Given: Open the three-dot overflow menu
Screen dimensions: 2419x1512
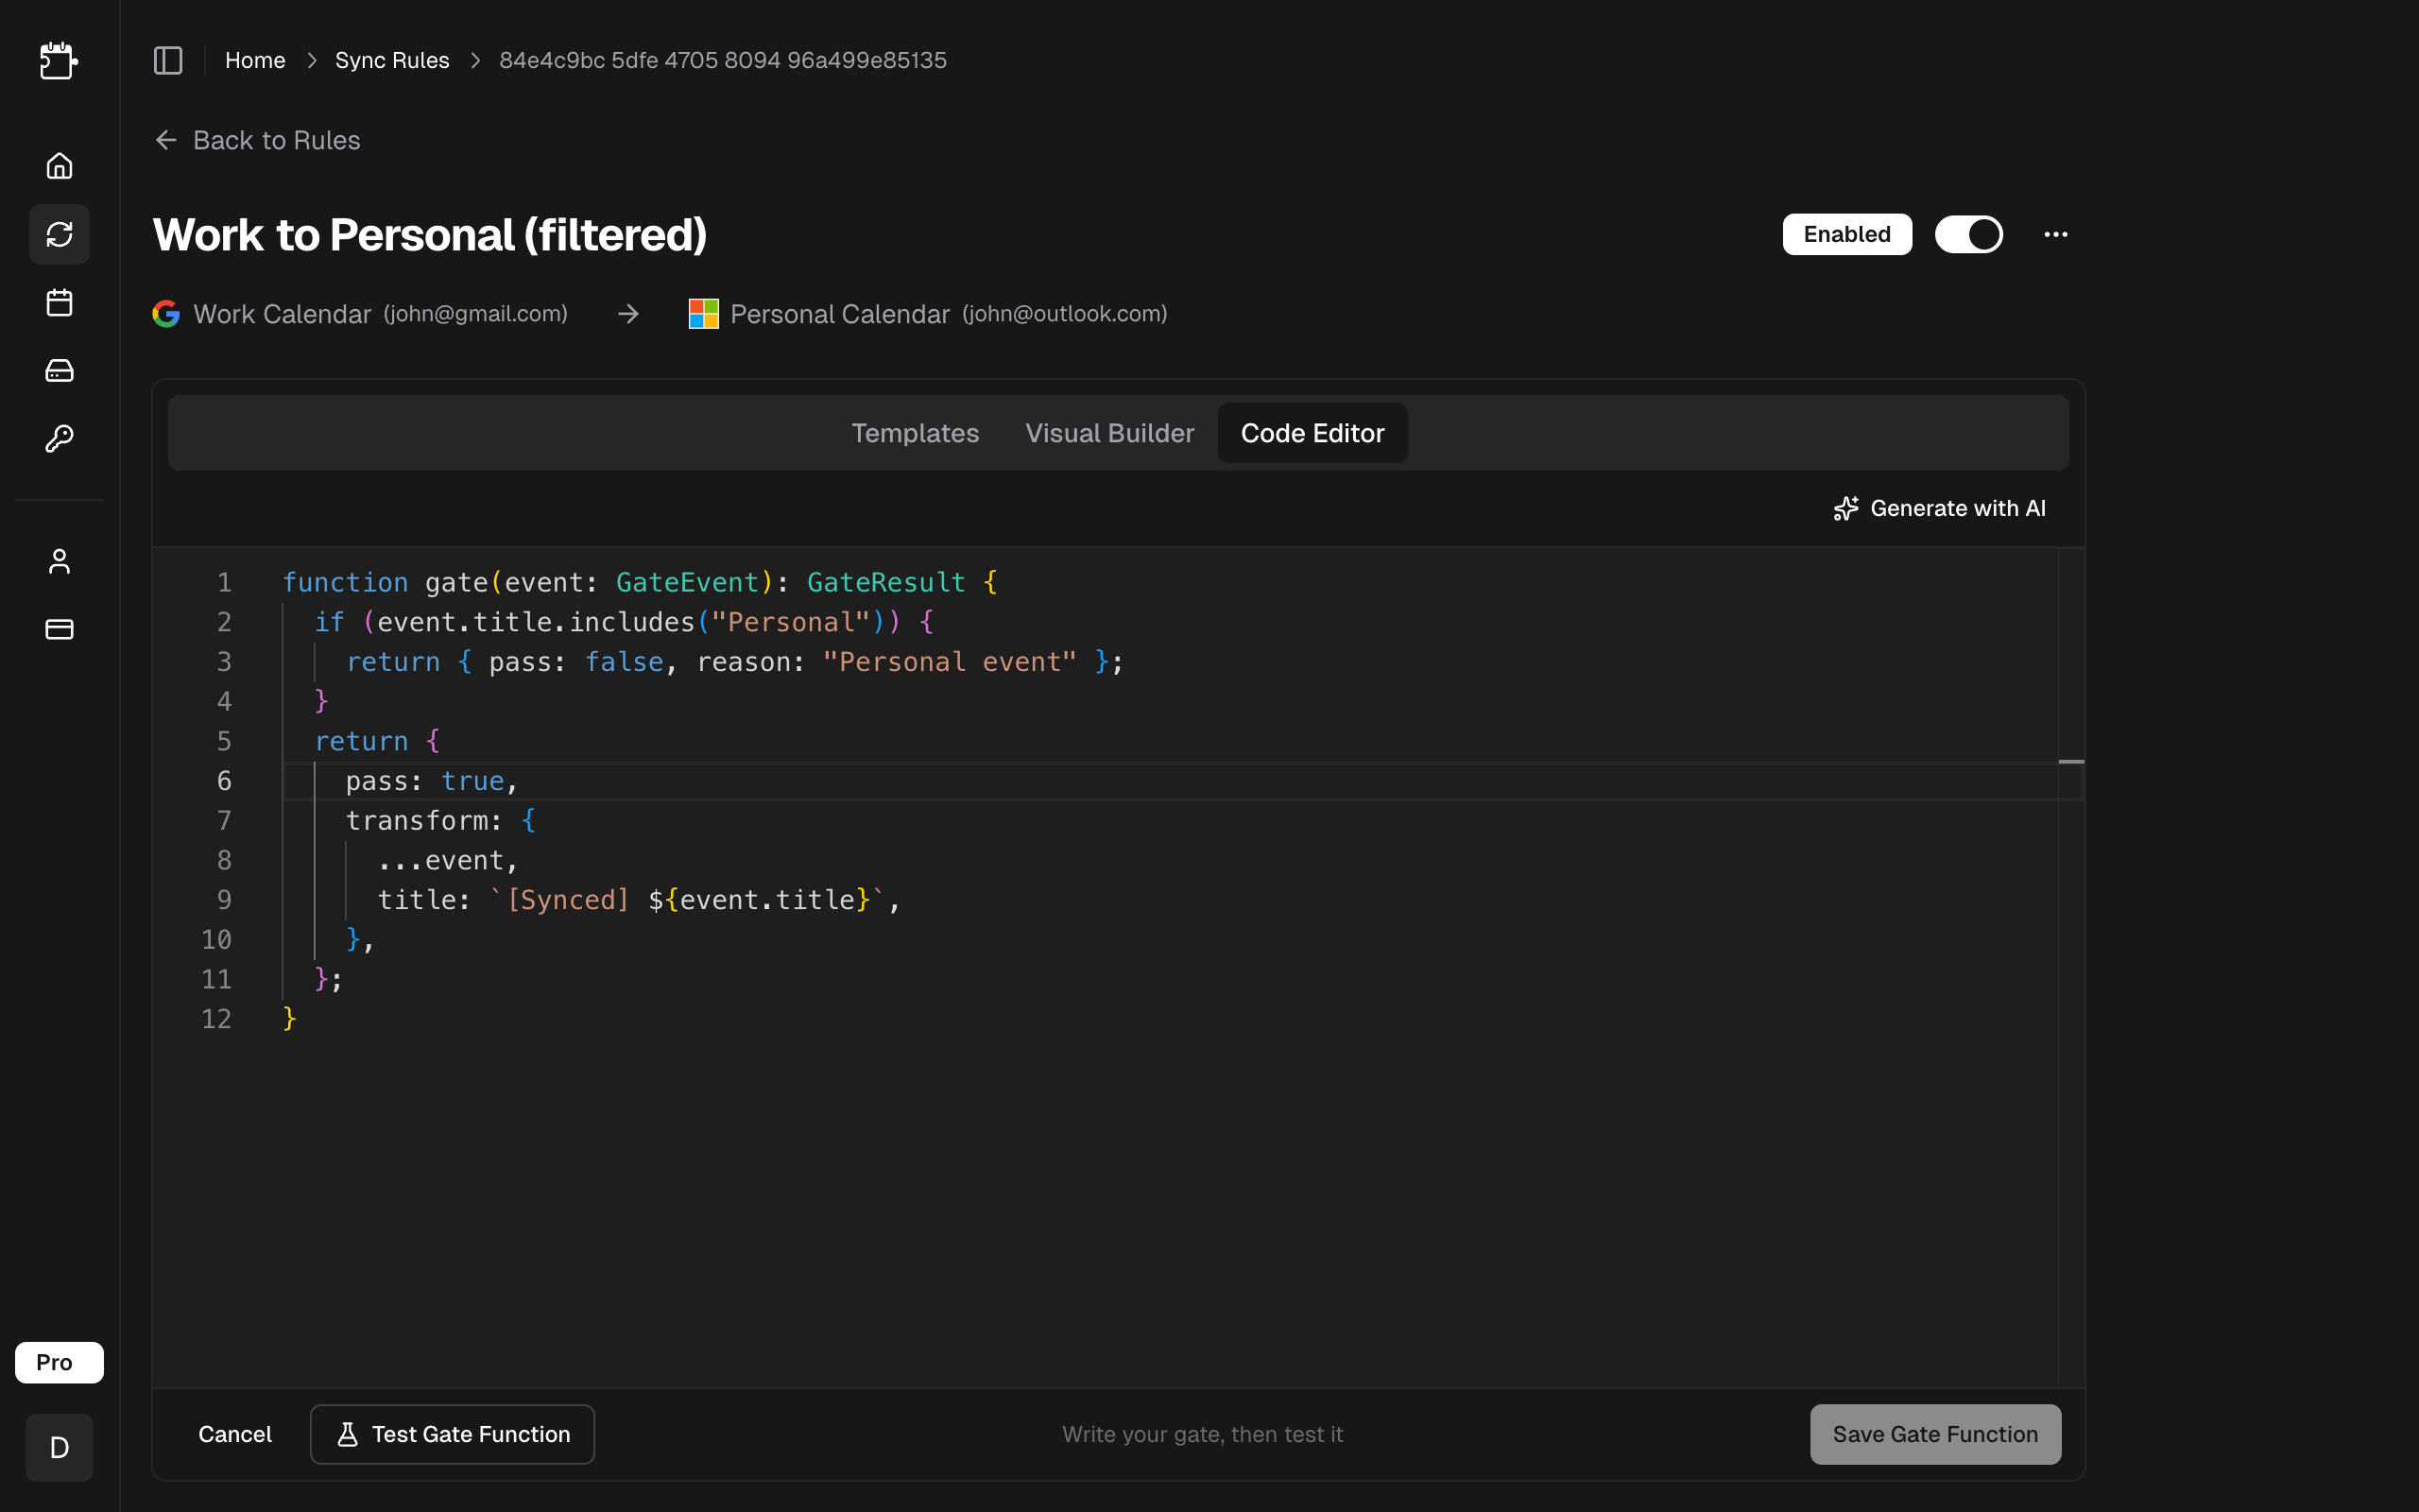Looking at the screenshot, I should [x=2056, y=234].
